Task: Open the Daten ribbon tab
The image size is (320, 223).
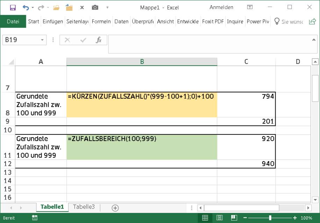Action: (x=121, y=21)
